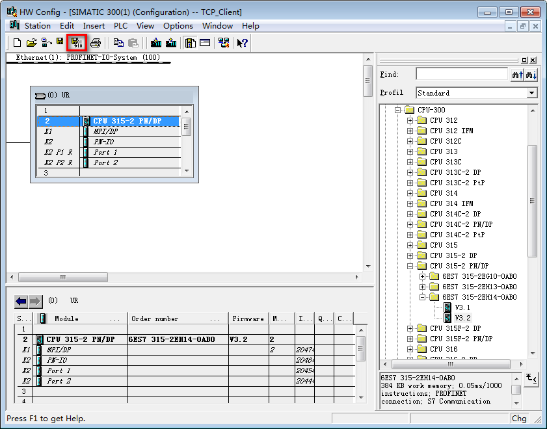The height and width of the screenshot is (429, 547).
Task: Open the Profil dropdown list
Action: coord(532,93)
